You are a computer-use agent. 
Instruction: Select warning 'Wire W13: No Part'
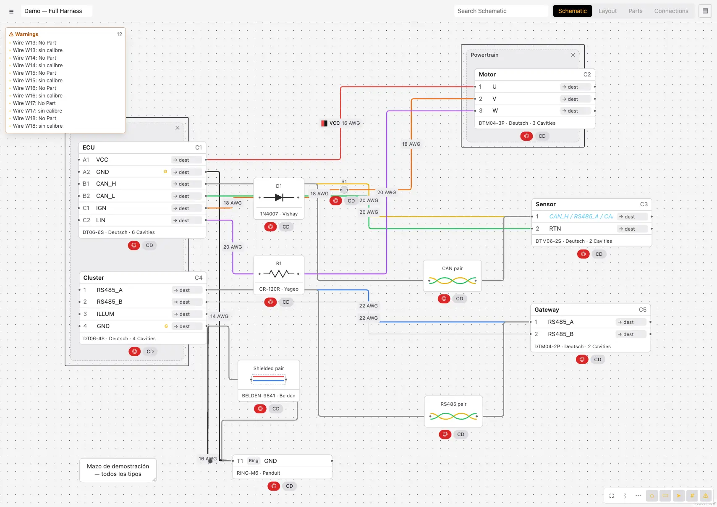pos(34,43)
